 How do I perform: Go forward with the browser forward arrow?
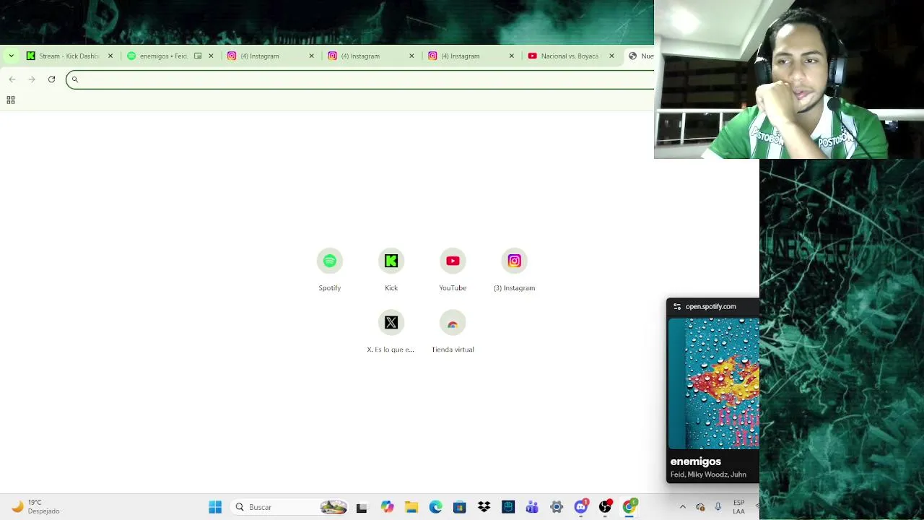(32, 79)
